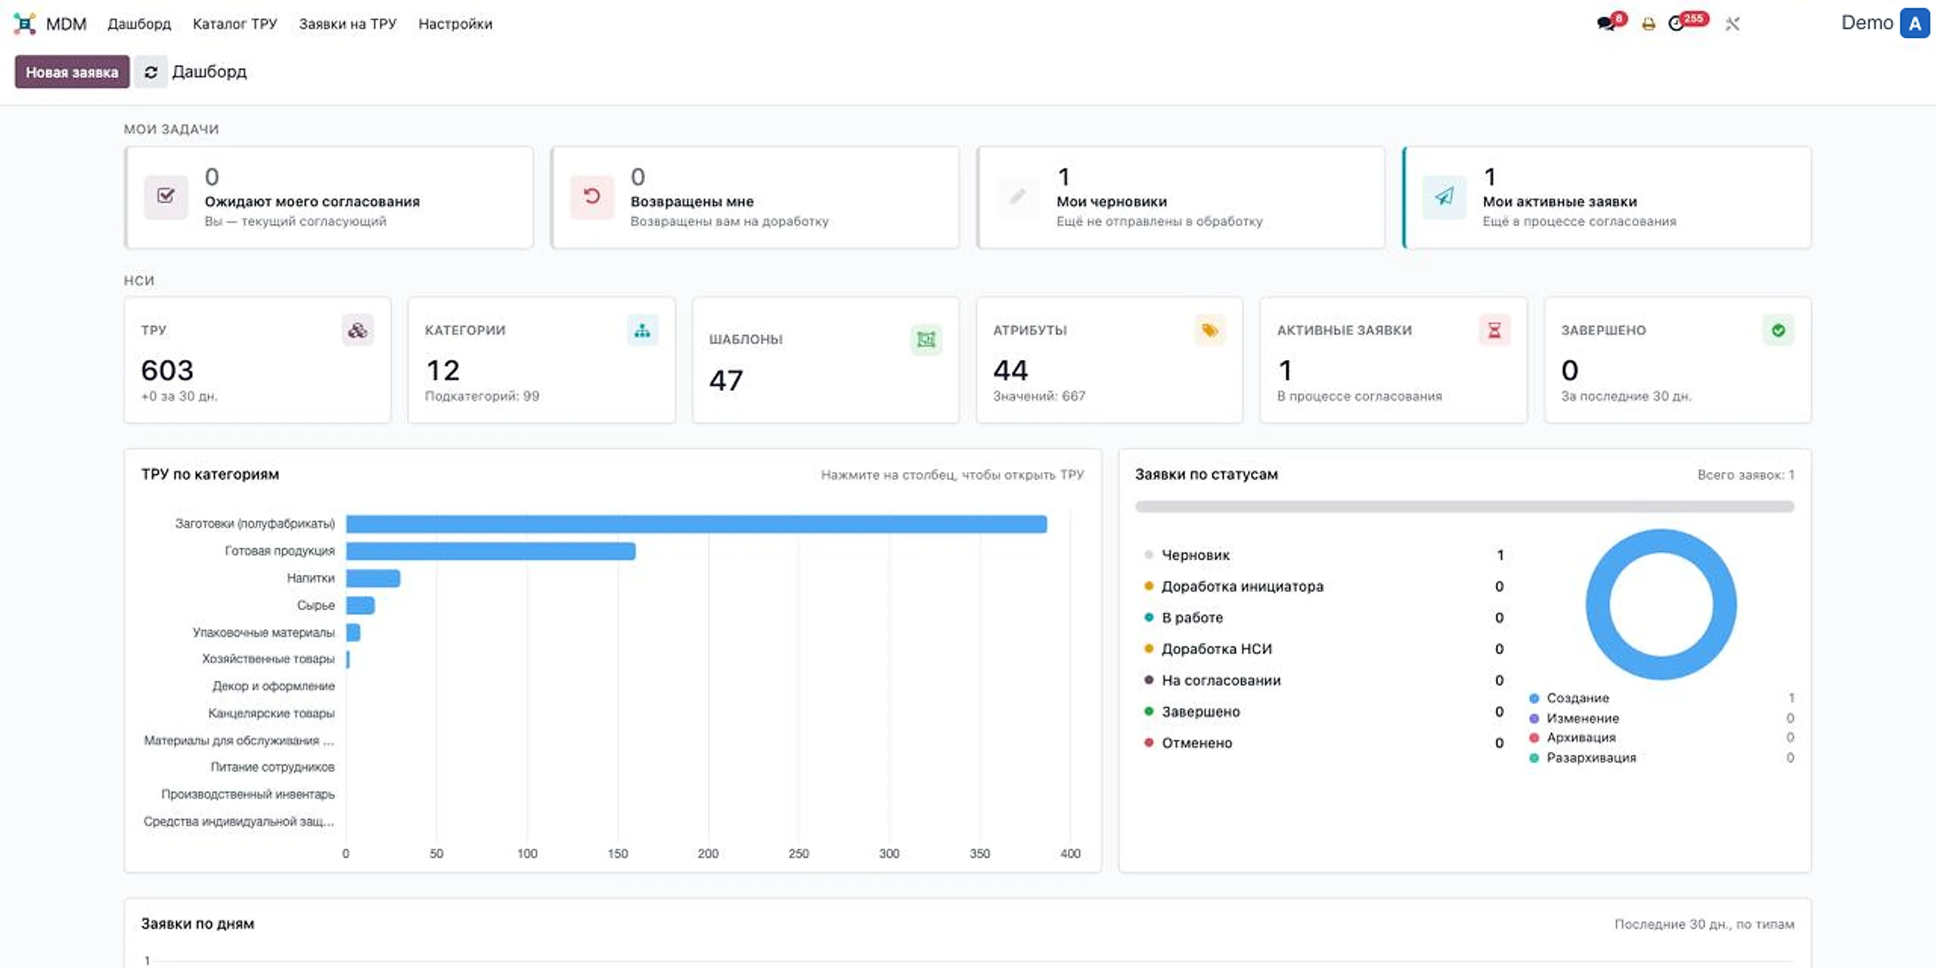Click the Новая заявка button
The width and height of the screenshot is (1936, 968).
pyautogui.click(x=72, y=72)
